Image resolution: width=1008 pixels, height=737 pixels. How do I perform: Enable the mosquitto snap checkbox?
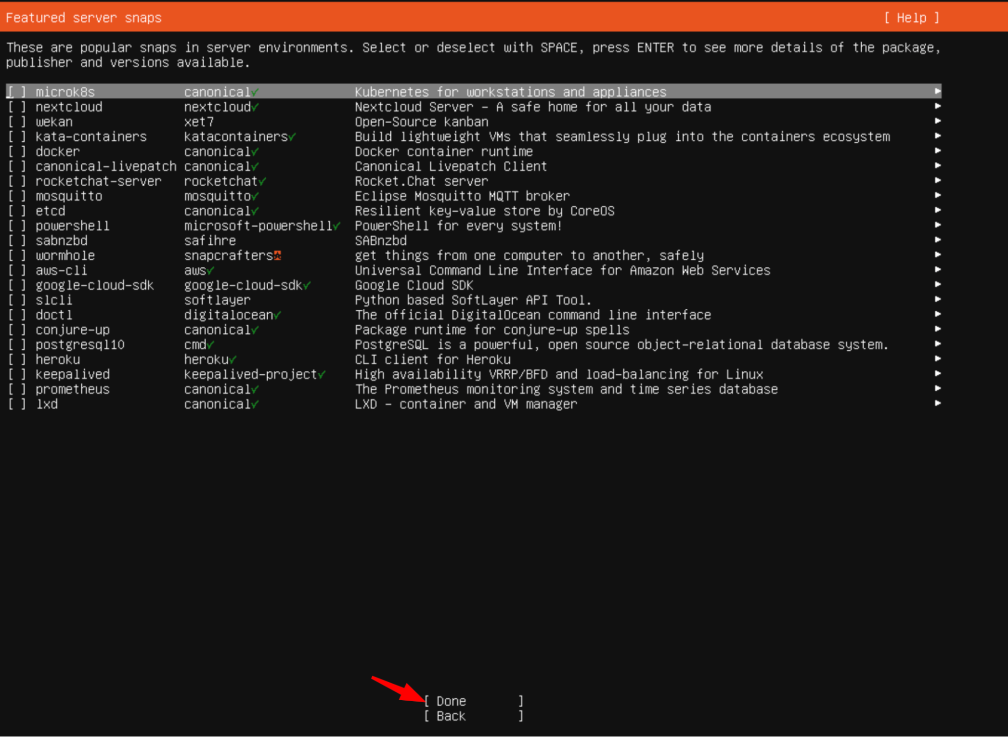click(x=17, y=196)
